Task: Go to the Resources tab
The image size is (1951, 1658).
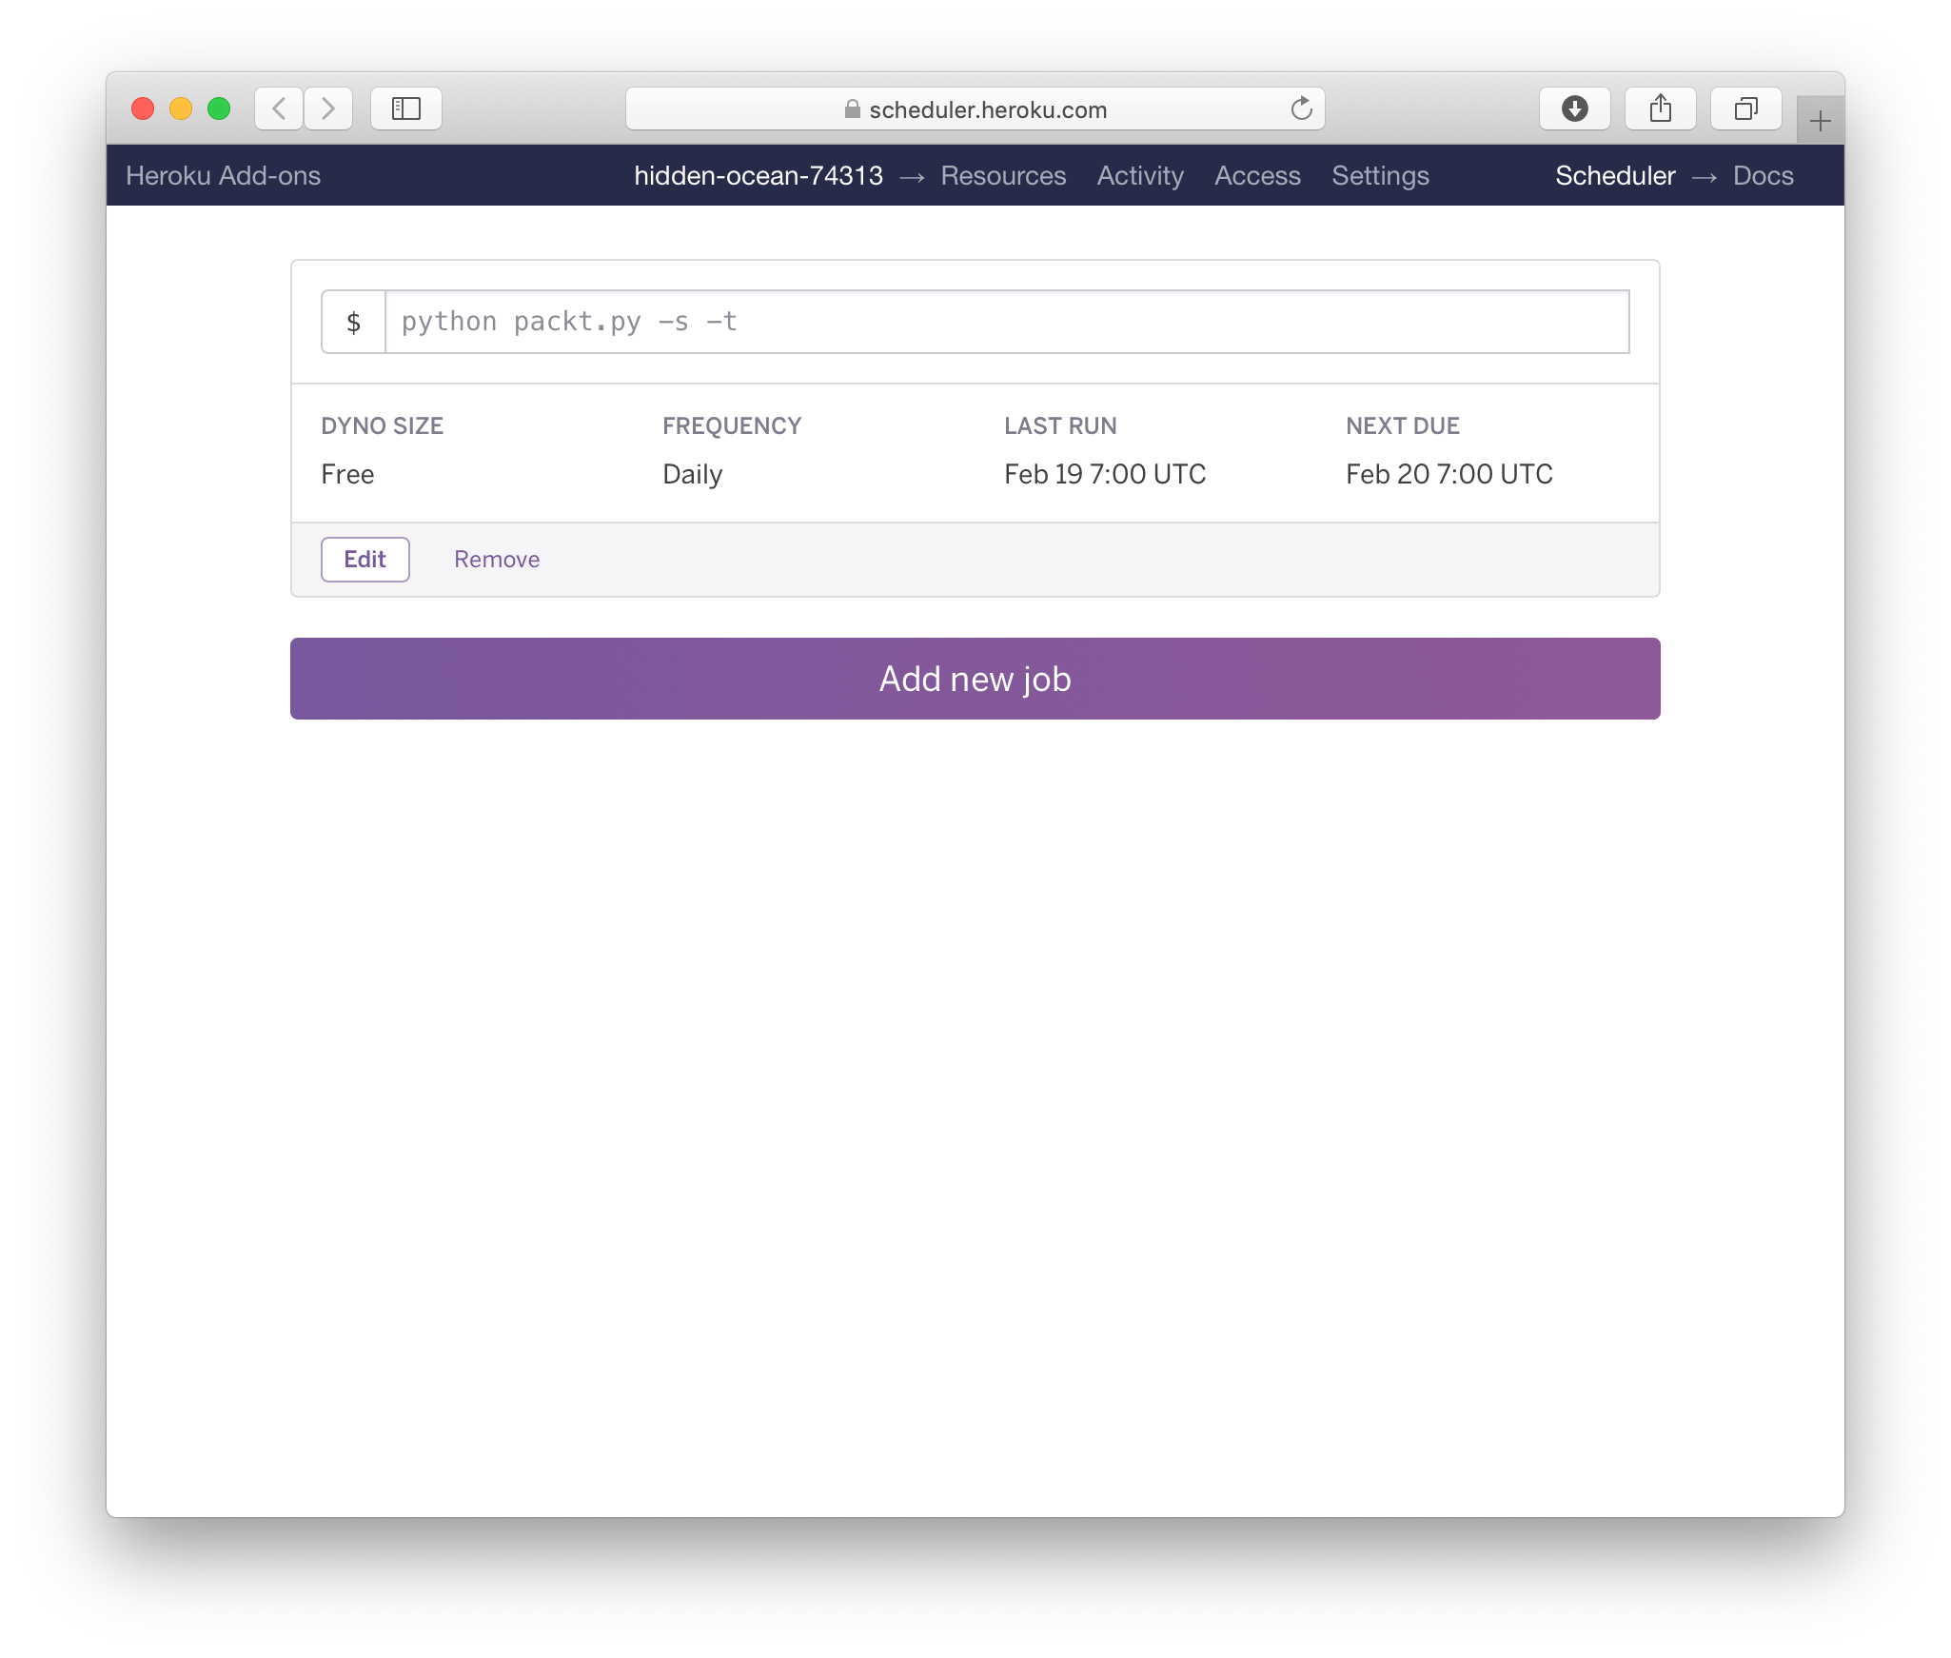Action: pos(1003,176)
